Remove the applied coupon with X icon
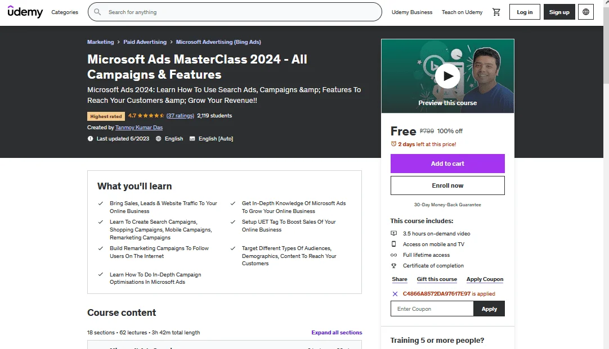 coord(395,294)
